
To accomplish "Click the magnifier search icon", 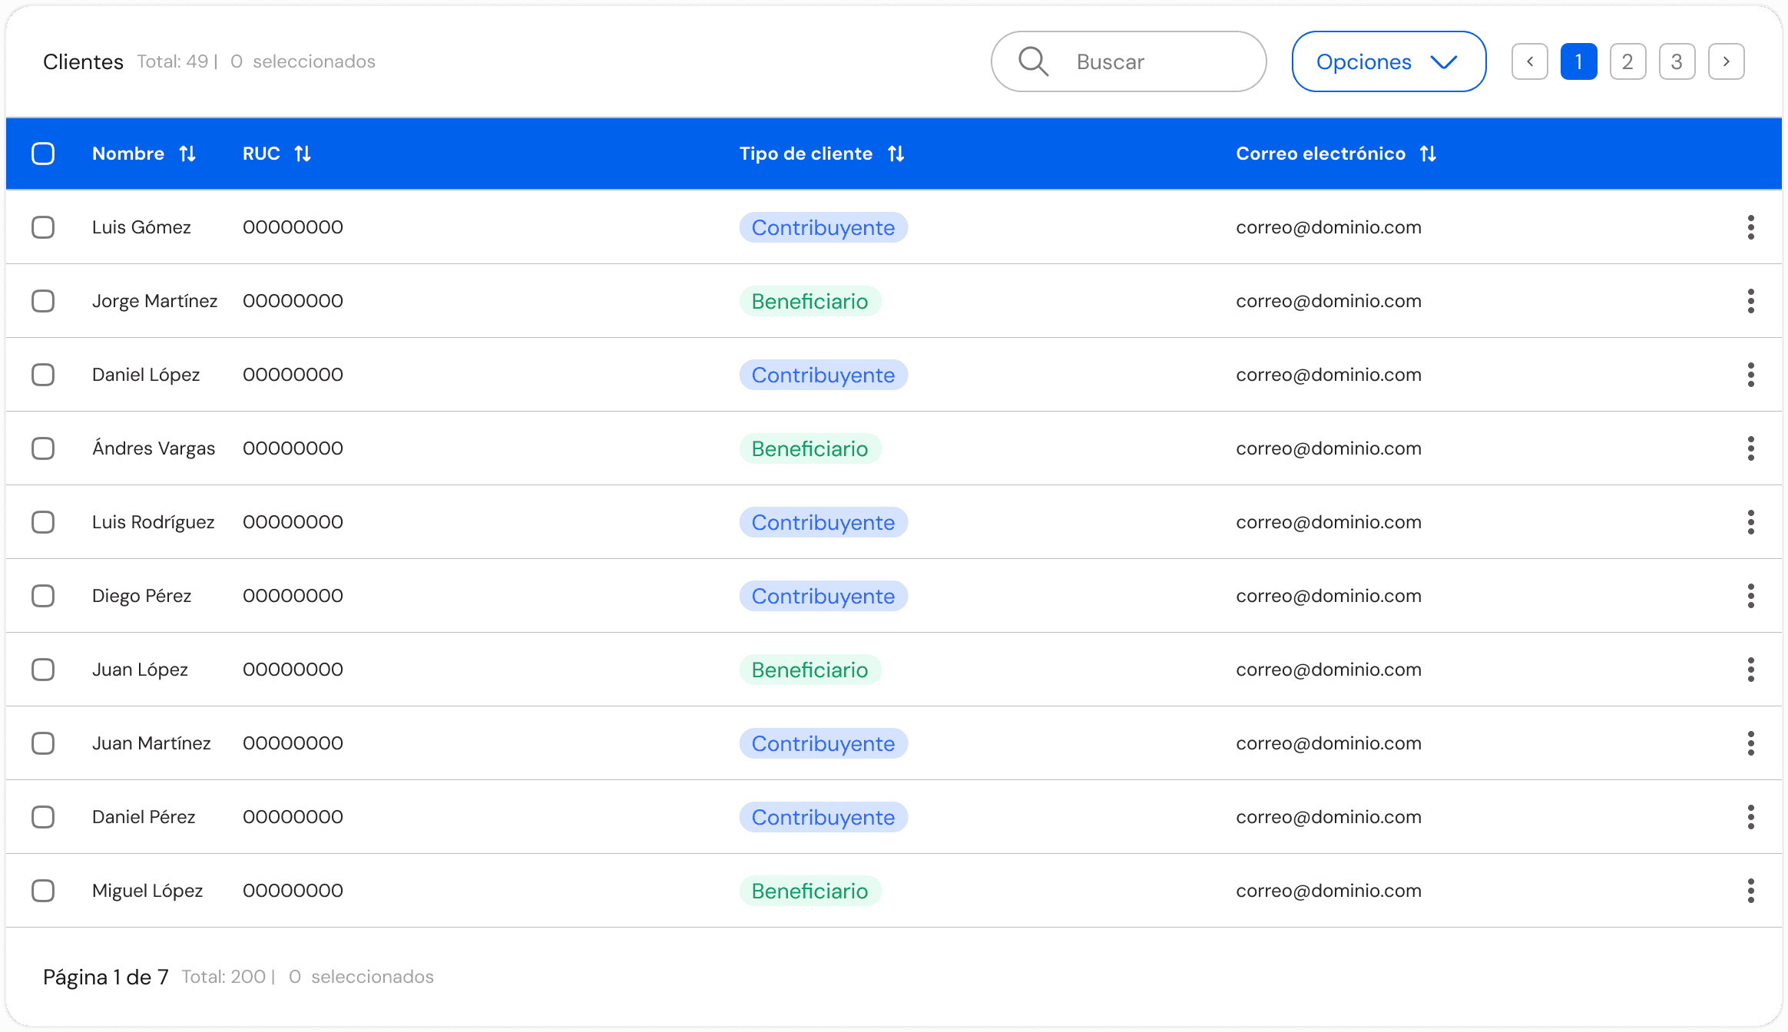I will [x=1033, y=61].
